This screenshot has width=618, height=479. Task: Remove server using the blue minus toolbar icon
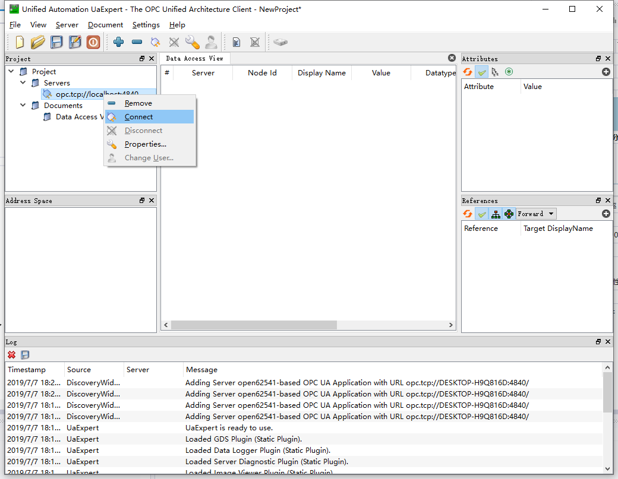[x=137, y=42]
